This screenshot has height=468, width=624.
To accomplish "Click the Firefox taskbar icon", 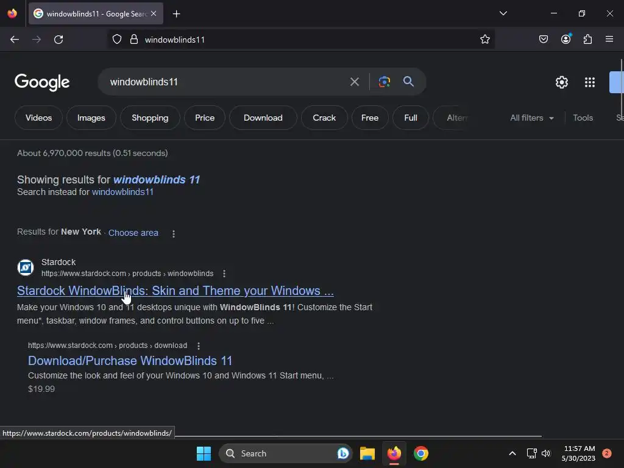I will click(394, 453).
